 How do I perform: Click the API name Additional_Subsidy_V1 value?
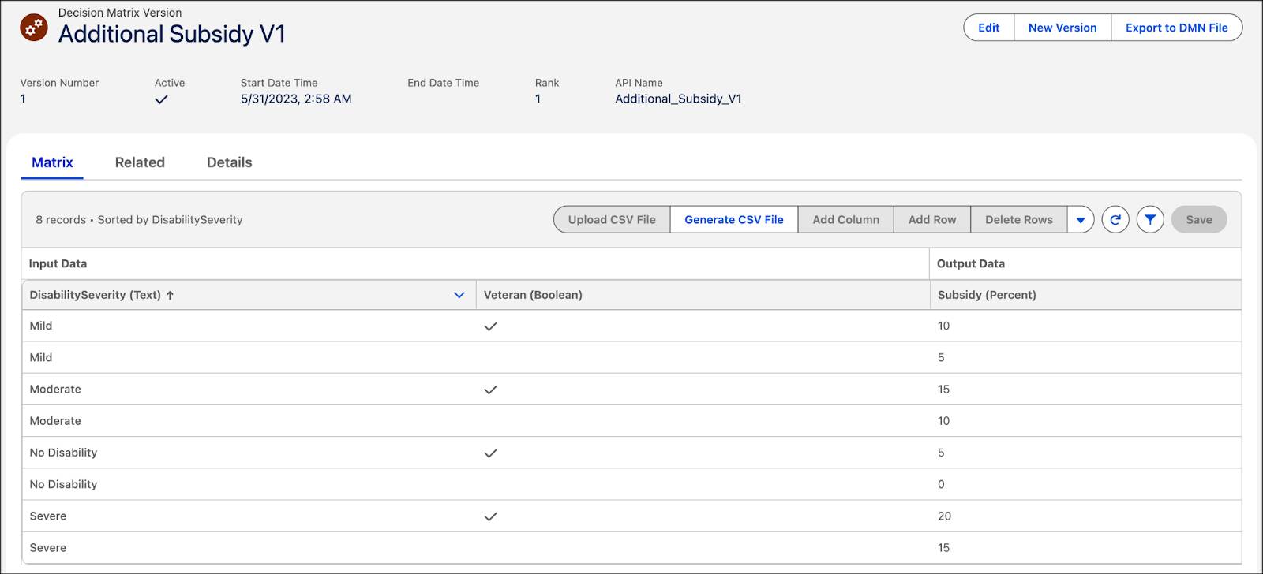[678, 99]
